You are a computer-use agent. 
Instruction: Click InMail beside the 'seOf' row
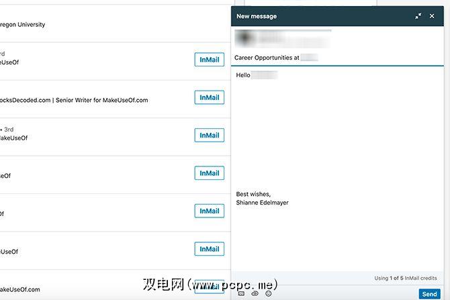[x=209, y=173]
